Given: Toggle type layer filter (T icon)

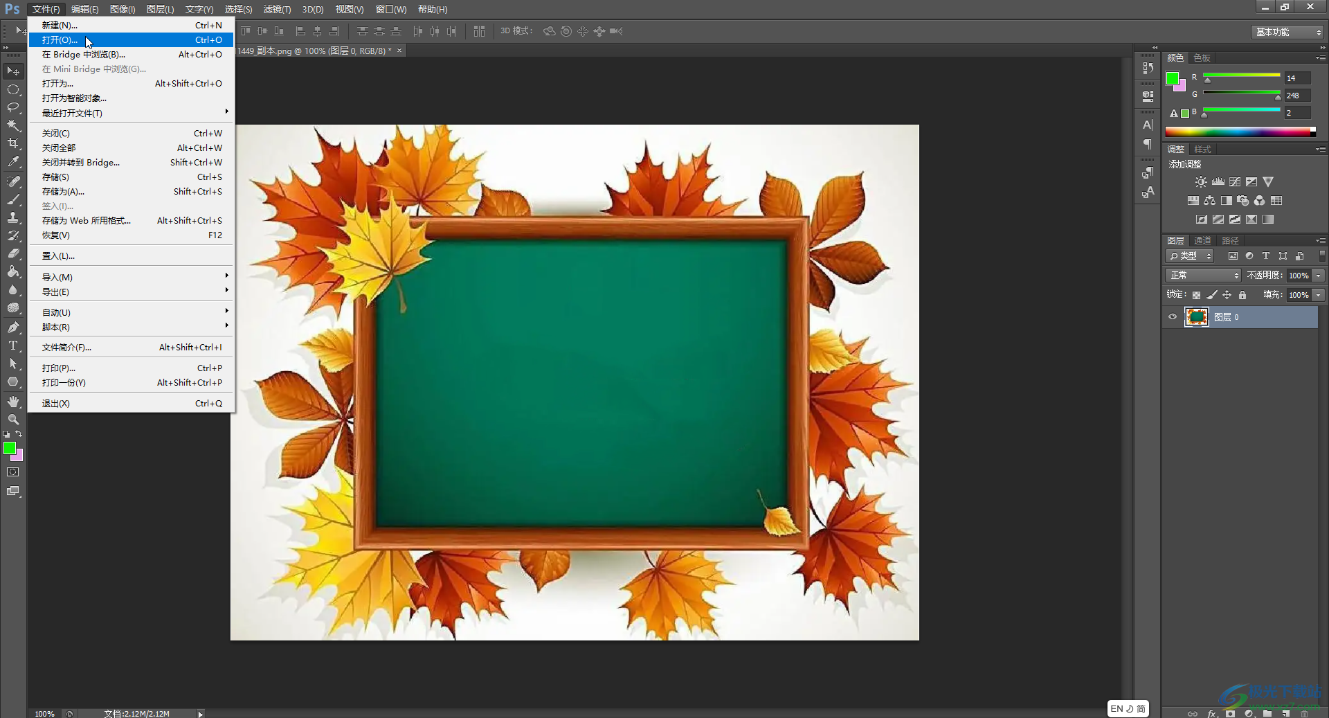Looking at the screenshot, I should (x=1266, y=256).
